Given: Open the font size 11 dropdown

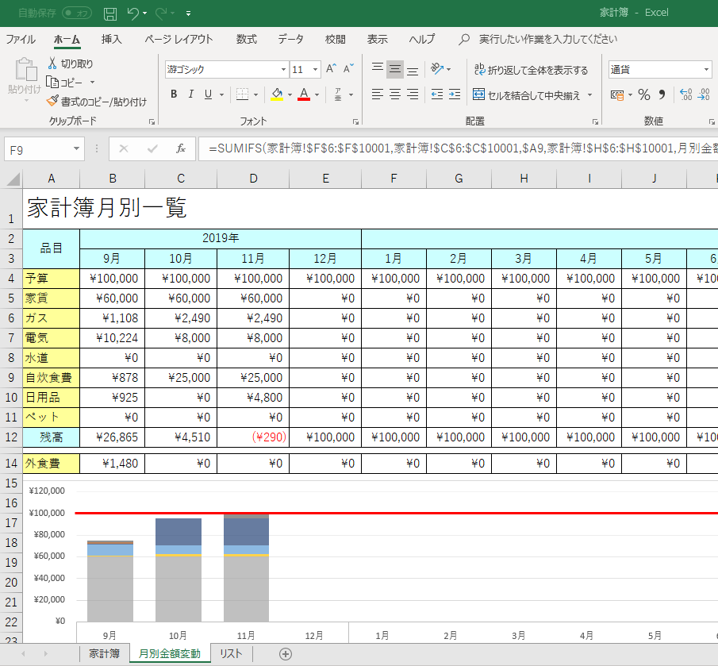Looking at the screenshot, I should (x=316, y=70).
